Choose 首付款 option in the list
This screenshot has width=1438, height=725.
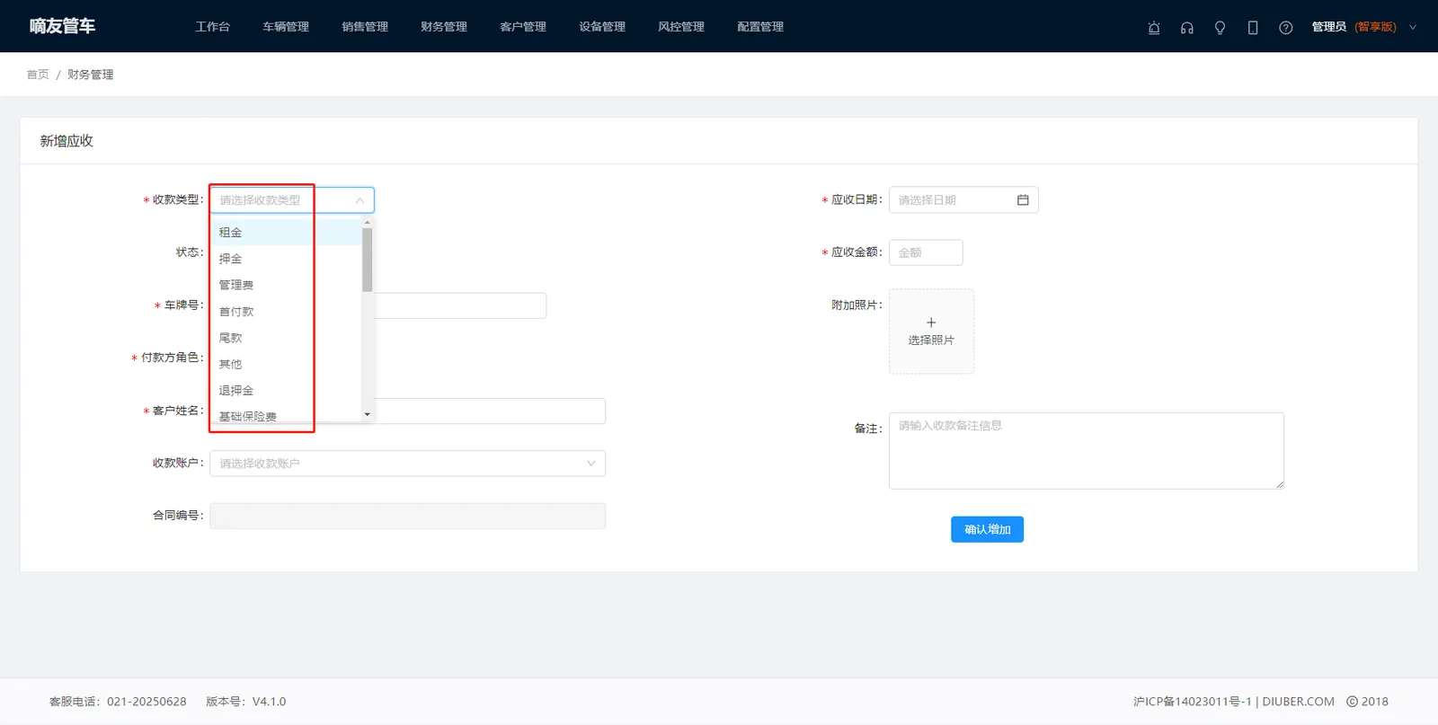pyautogui.click(x=286, y=312)
